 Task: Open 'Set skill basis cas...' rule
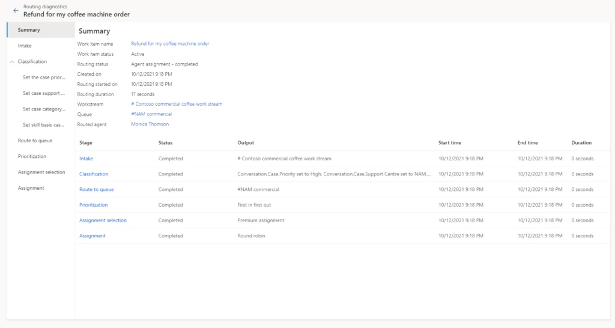click(44, 125)
